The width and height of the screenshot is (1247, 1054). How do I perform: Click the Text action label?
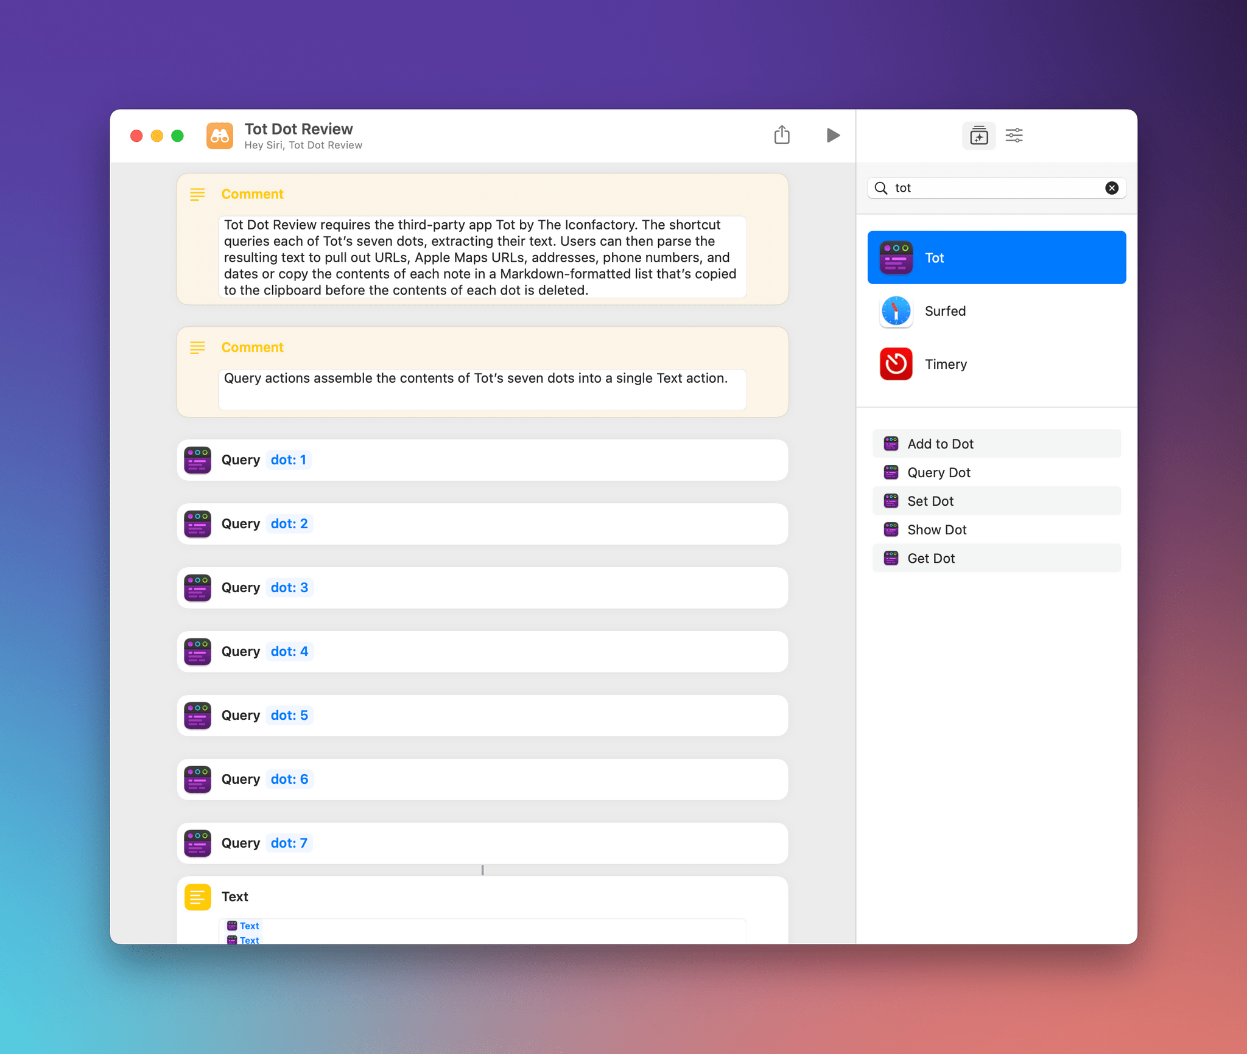pyautogui.click(x=234, y=897)
